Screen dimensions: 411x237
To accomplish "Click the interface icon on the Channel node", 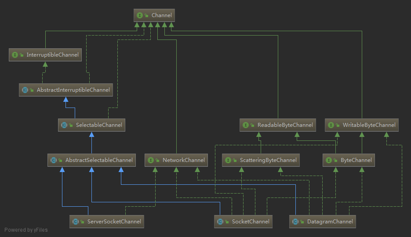I will click(140, 15).
